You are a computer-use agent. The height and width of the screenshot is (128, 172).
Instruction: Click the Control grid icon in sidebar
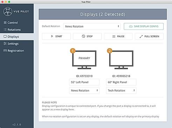pos(5,23)
